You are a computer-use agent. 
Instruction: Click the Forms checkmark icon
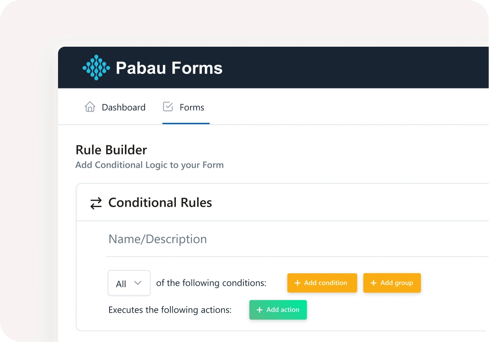[x=168, y=107]
